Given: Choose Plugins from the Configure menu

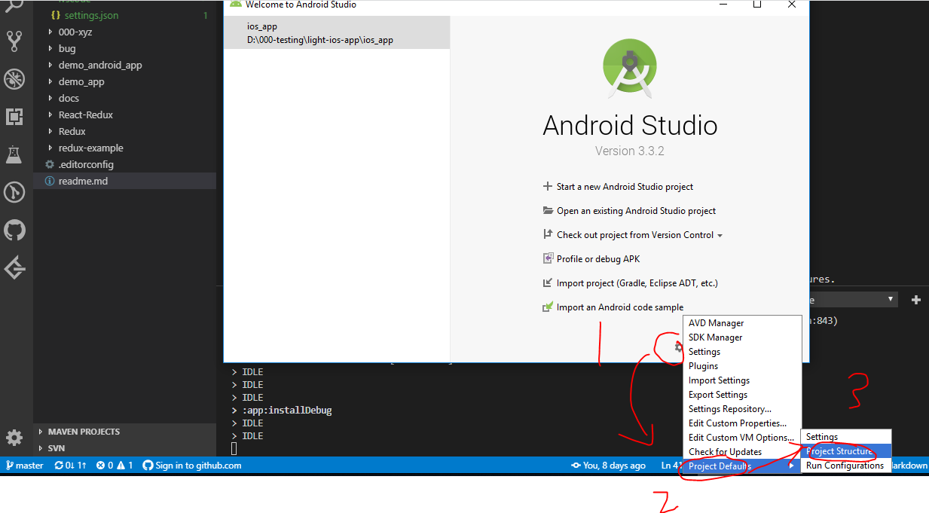Looking at the screenshot, I should 742,366.
